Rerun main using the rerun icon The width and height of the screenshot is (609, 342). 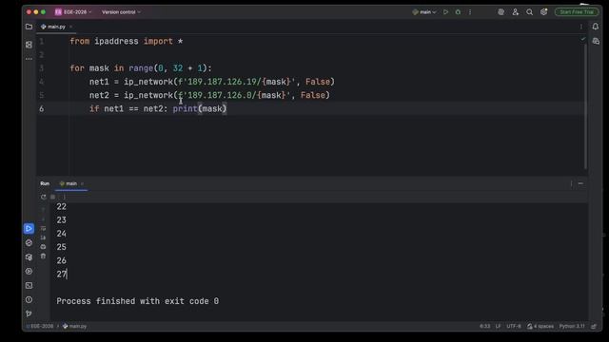click(x=43, y=197)
